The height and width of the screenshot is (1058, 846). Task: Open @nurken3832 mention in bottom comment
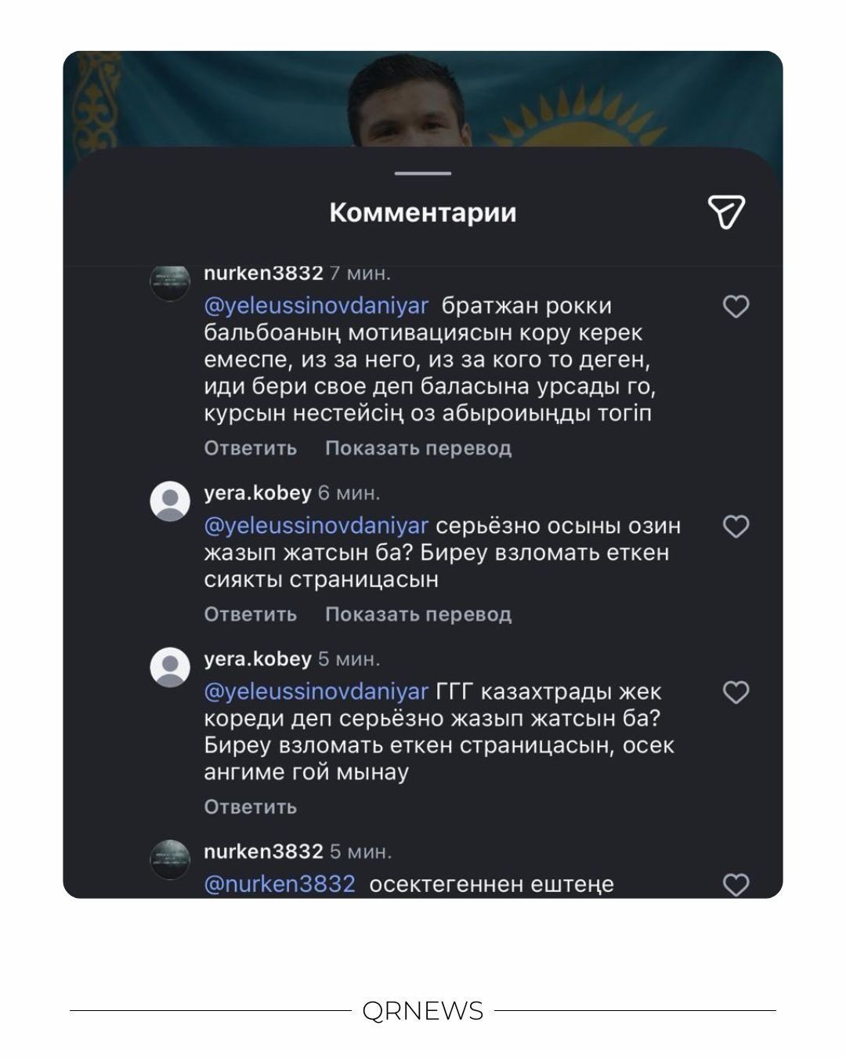point(280,884)
